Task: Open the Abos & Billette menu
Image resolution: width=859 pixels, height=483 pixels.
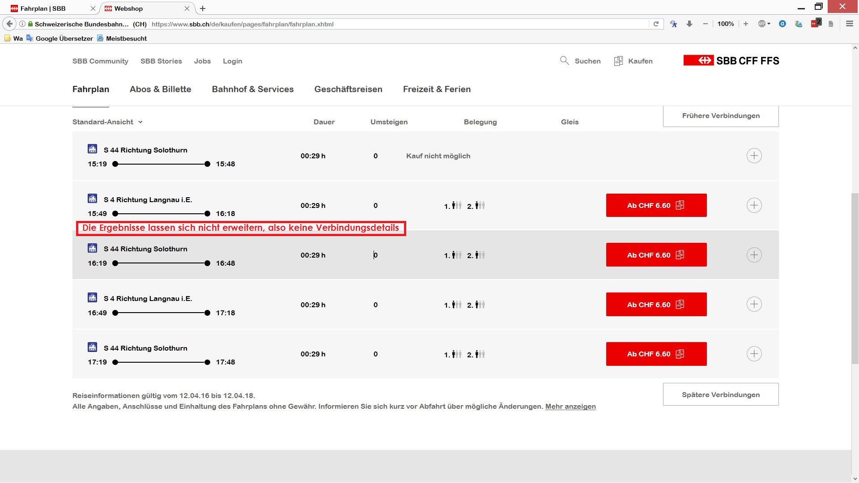Action: 160,89
